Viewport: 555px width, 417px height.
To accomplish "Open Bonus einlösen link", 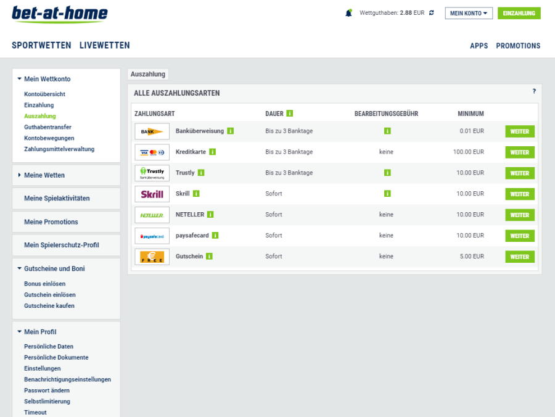I will 44,284.
